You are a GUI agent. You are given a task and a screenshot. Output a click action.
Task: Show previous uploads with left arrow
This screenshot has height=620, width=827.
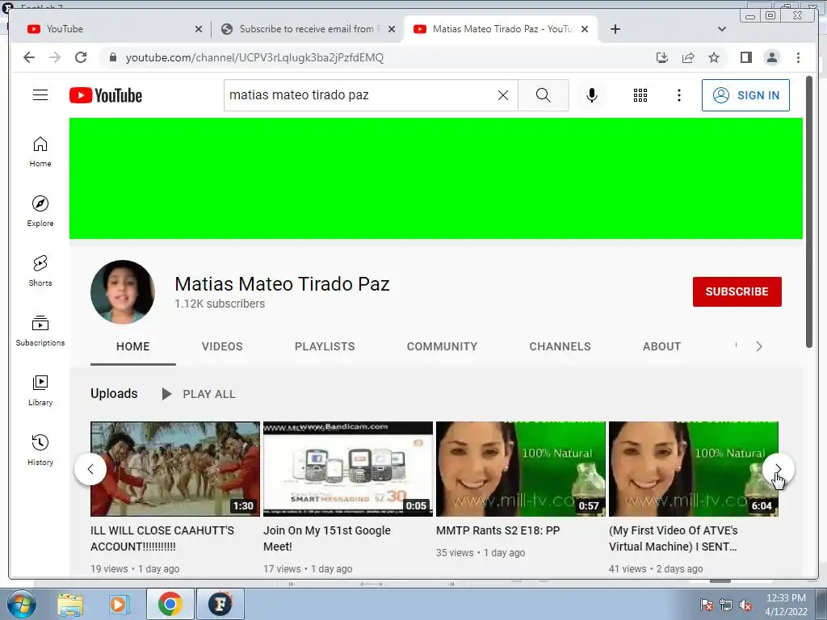point(90,469)
